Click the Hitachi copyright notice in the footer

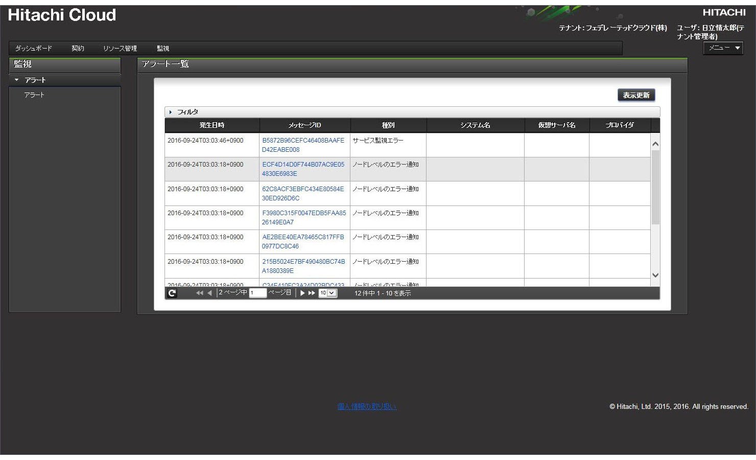click(x=679, y=407)
